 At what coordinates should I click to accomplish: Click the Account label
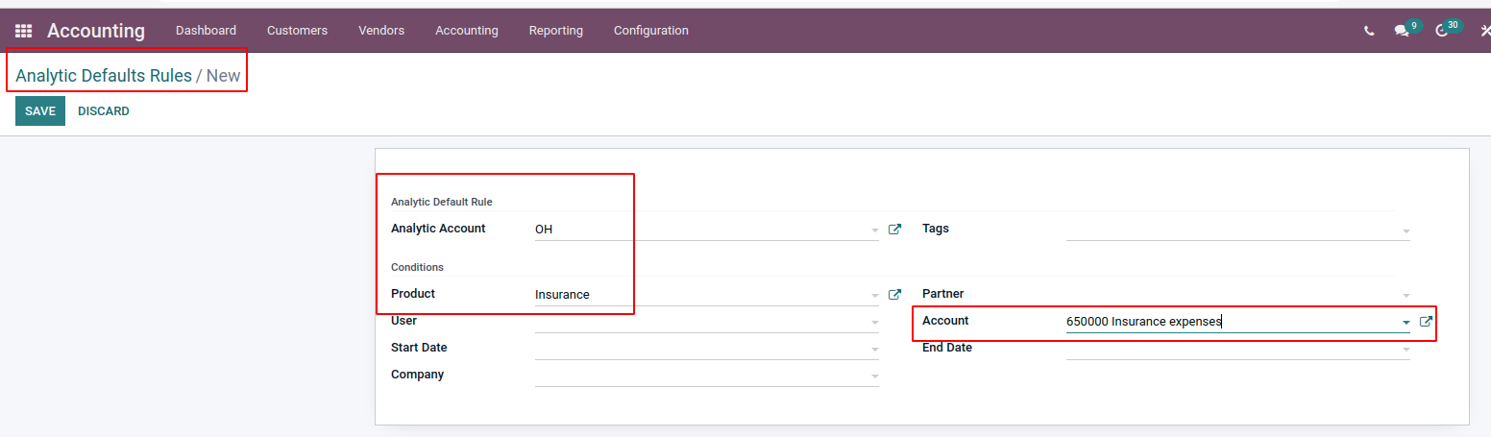945,321
